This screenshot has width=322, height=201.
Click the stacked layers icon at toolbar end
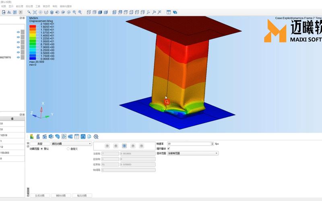[175, 12]
